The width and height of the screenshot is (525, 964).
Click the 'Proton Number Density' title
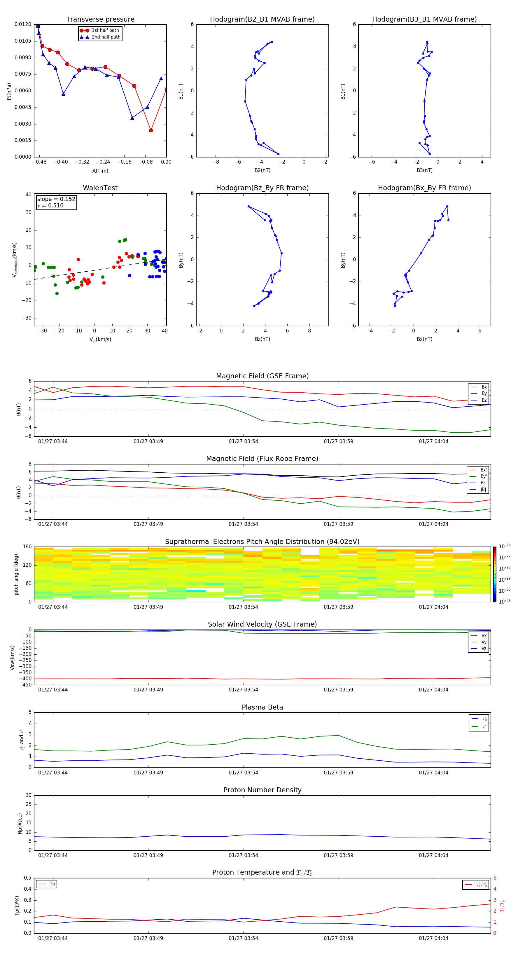click(262, 790)
